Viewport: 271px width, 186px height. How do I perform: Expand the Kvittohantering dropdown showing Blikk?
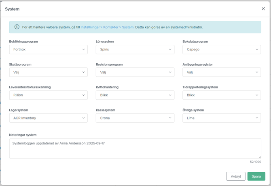pos(135,95)
